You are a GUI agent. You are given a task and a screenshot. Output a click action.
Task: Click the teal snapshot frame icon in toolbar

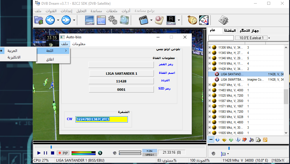tap(124, 20)
